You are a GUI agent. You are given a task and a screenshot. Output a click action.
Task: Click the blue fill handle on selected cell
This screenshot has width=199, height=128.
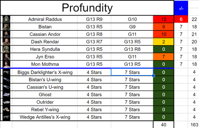(153, 76)
